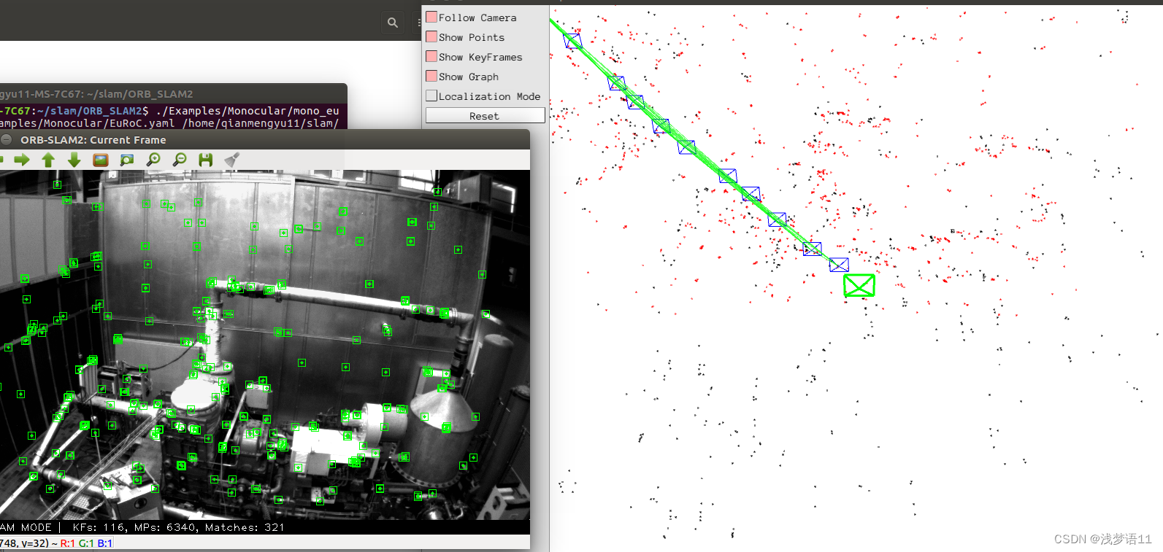This screenshot has width=1163, height=552.
Task: Click the MPs: 6340 status text
Action: pyautogui.click(x=164, y=527)
